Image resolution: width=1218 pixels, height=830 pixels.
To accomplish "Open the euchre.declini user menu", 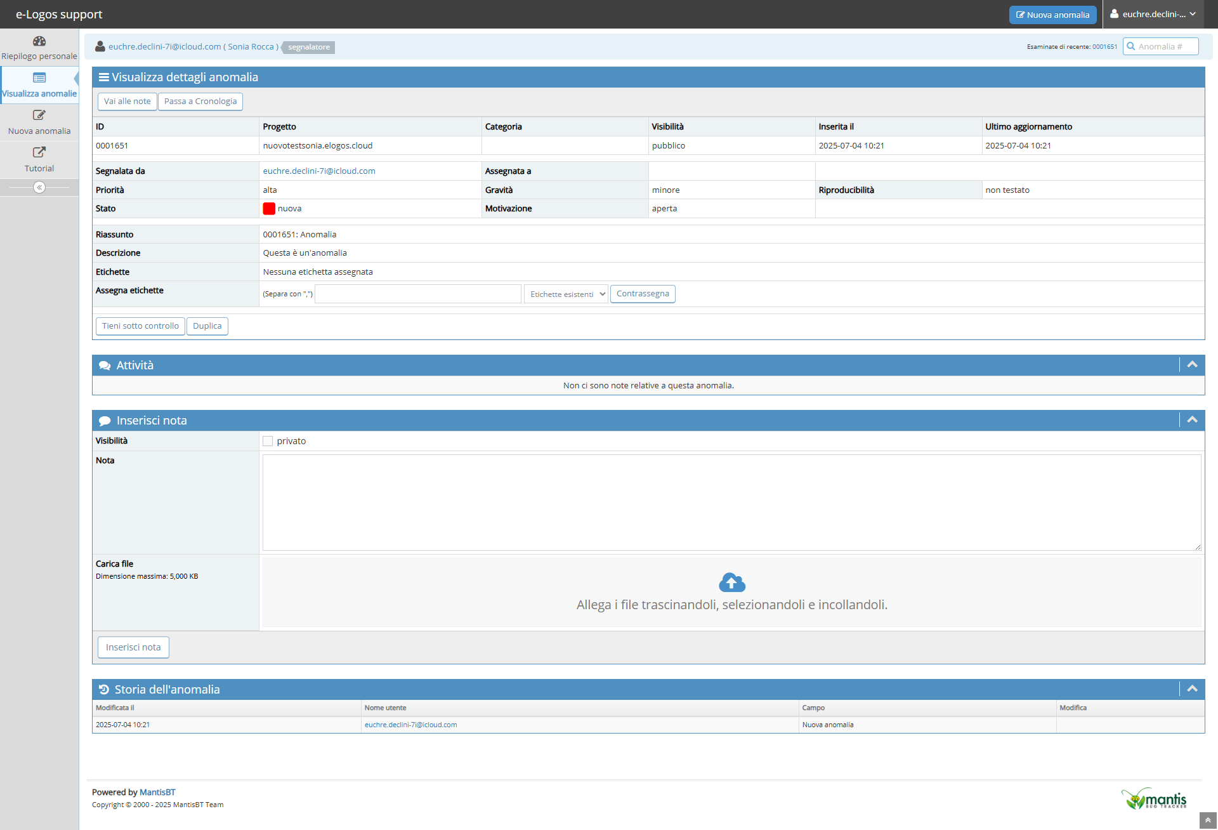I will point(1153,14).
